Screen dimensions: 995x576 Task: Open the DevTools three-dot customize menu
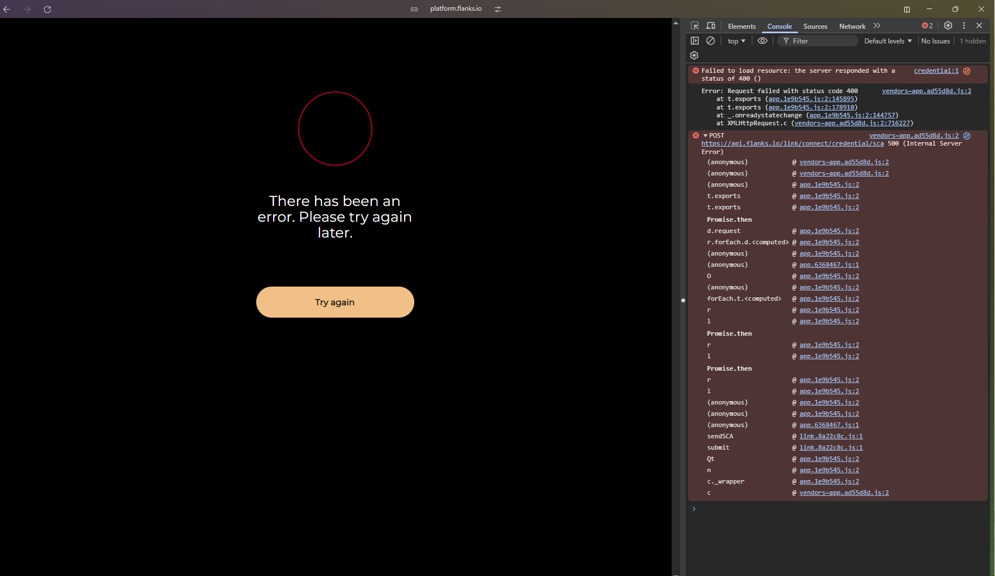(964, 25)
